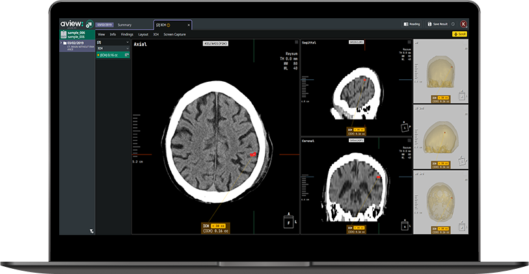Click the K user profile avatar
Image resolution: width=529 pixels, height=274 pixels.
click(463, 24)
